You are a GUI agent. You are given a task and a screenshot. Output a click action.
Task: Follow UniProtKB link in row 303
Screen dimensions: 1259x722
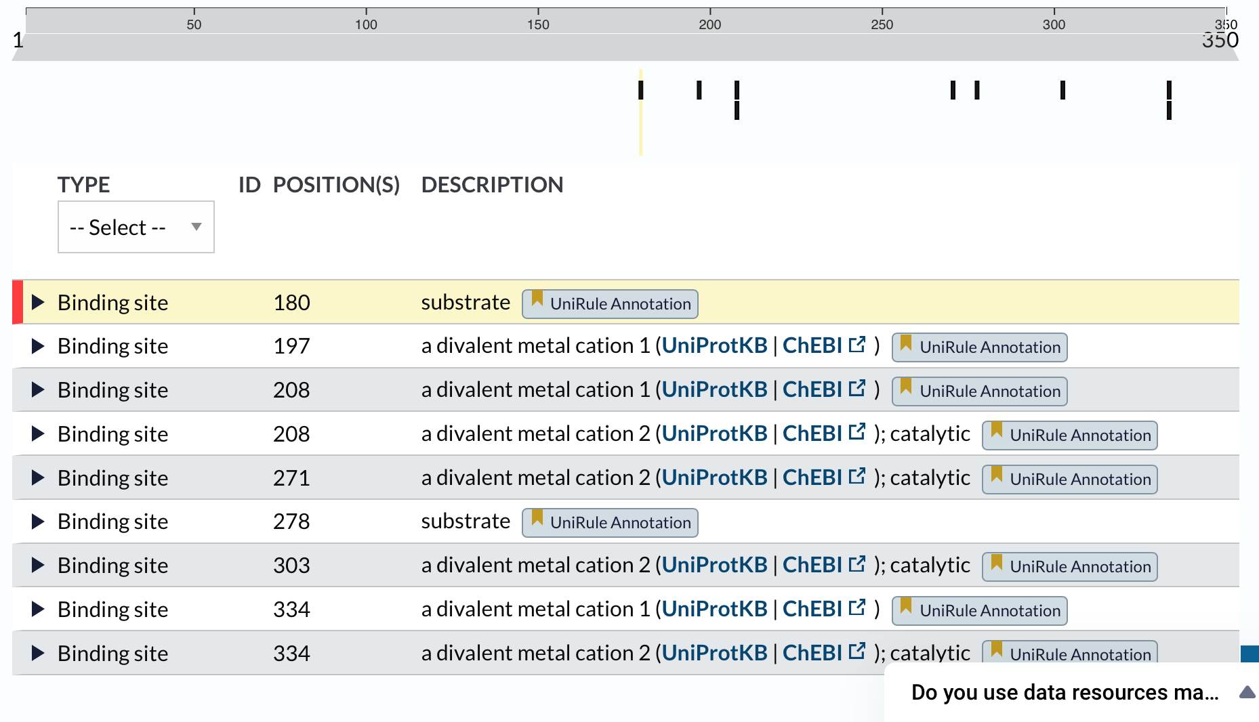point(715,565)
